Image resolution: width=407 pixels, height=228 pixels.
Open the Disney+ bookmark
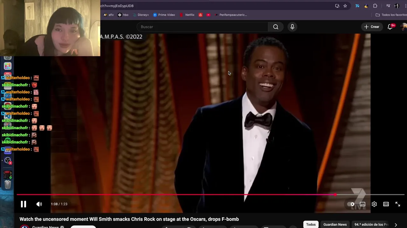[x=141, y=15]
